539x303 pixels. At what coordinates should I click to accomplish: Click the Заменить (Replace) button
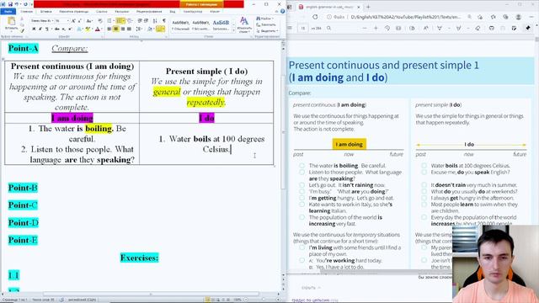(266, 24)
